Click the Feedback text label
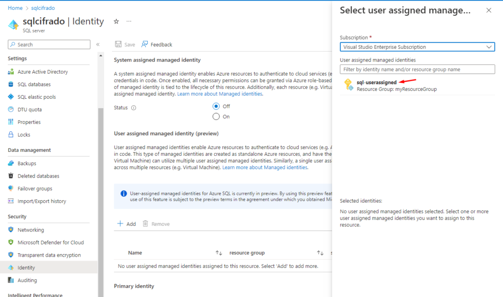Viewport: 503px width, 297px height. [x=161, y=45]
